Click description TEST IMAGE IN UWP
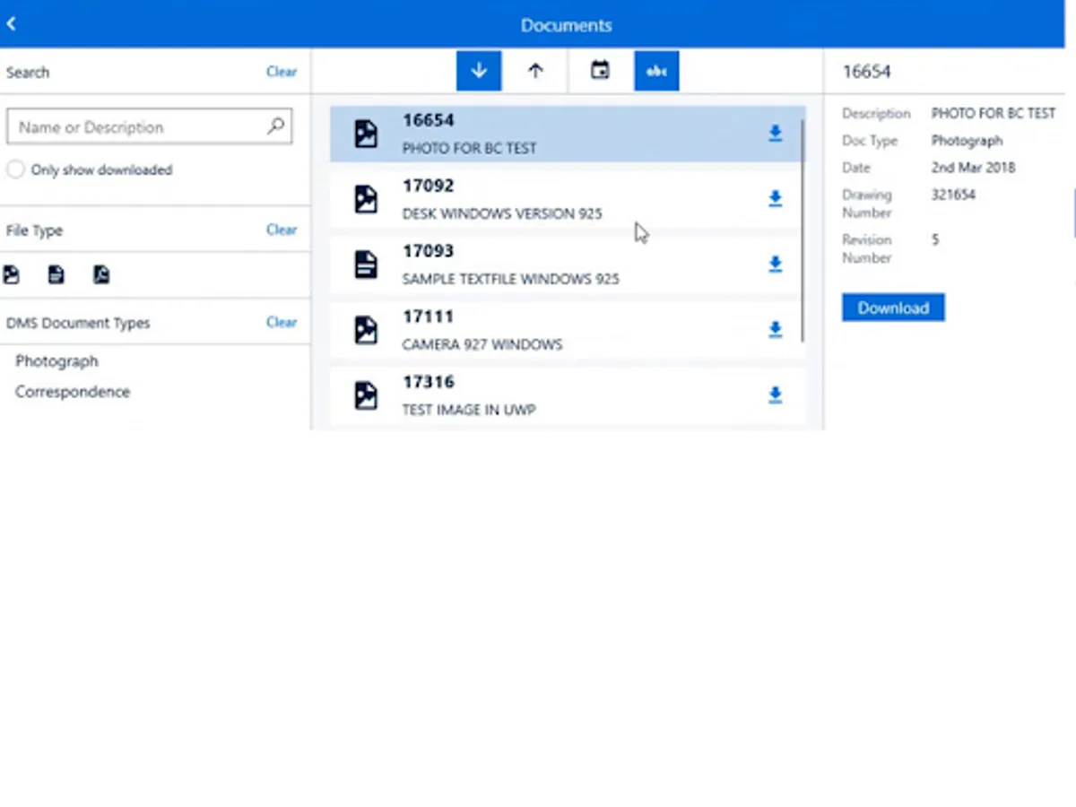The image size is (1076, 807). (469, 410)
